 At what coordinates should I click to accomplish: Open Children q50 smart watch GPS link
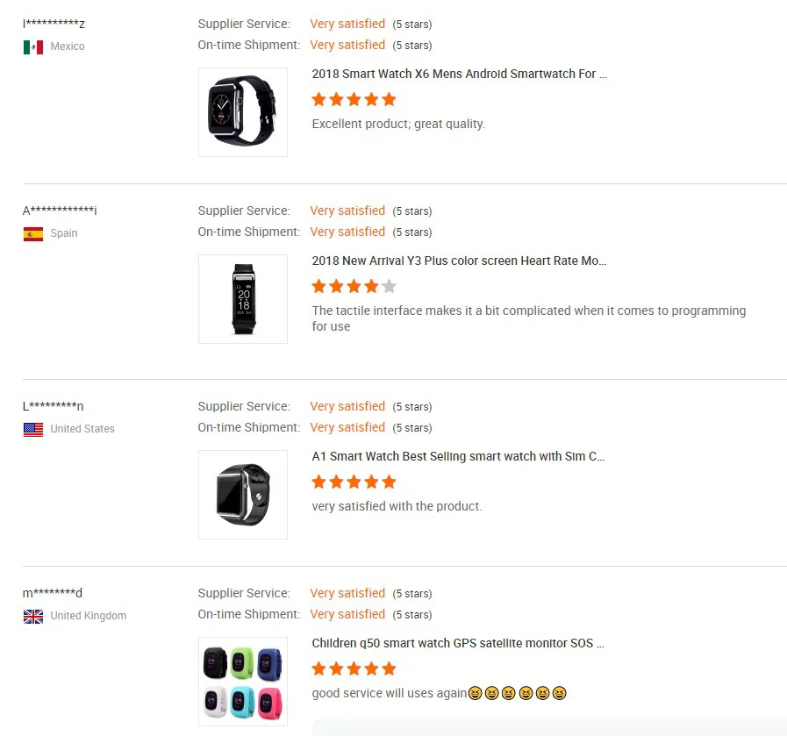pyautogui.click(x=458, y=643)
